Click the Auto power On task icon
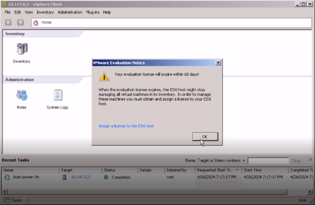The height and width of the screenshot is (205, 315). (x=7, y=177)
